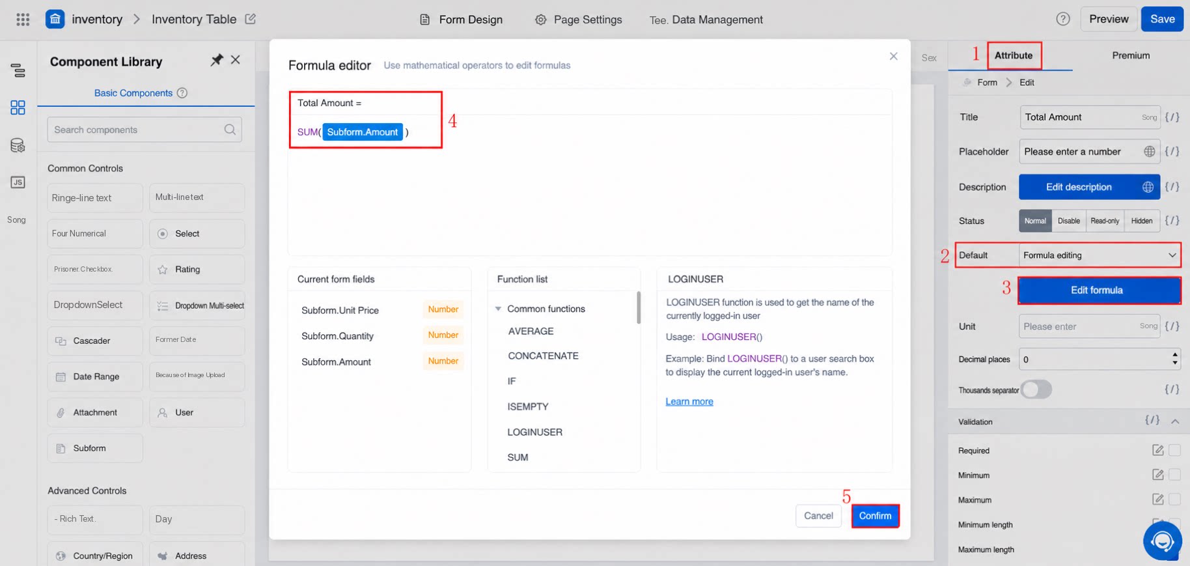This screenshot has height=566, width=1190.
Task: Open the outline tree sidebar icon
Action: pos(18,71)
